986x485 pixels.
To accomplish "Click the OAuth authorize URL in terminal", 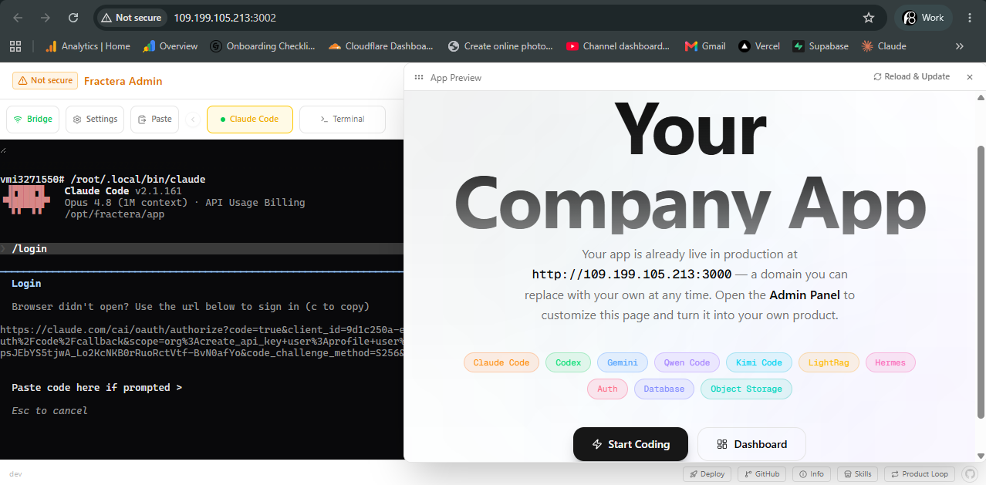I will (x=202, y=341).
